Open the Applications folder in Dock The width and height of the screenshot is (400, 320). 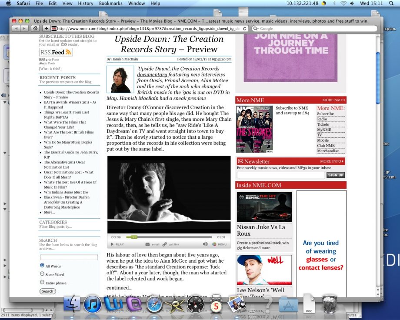289,304
